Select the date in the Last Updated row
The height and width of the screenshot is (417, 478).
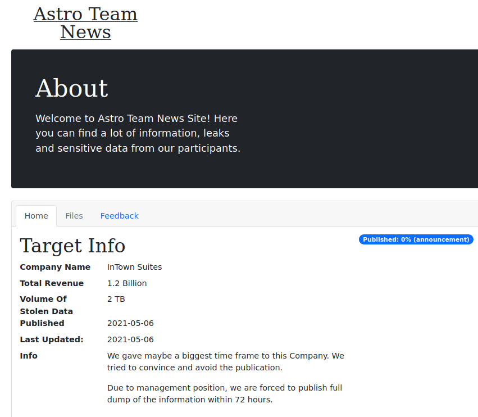click(130, 339)
